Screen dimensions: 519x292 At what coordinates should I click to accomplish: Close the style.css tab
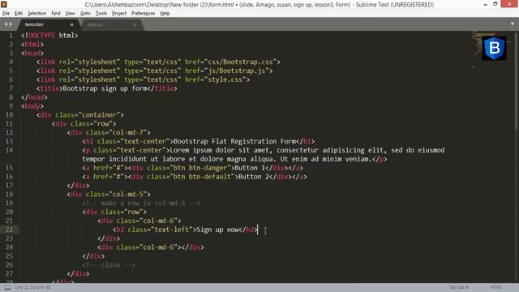pos(135,24)
